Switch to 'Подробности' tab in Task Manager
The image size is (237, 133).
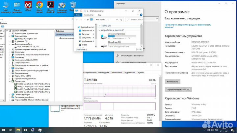[x=130, y=73]
